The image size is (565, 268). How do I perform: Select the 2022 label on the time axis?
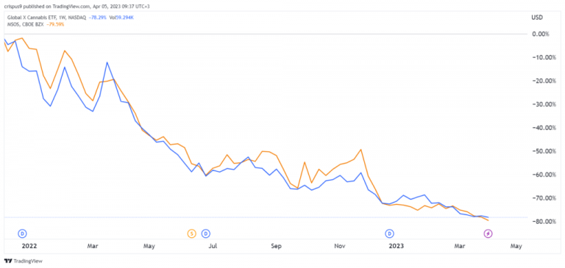29,247
